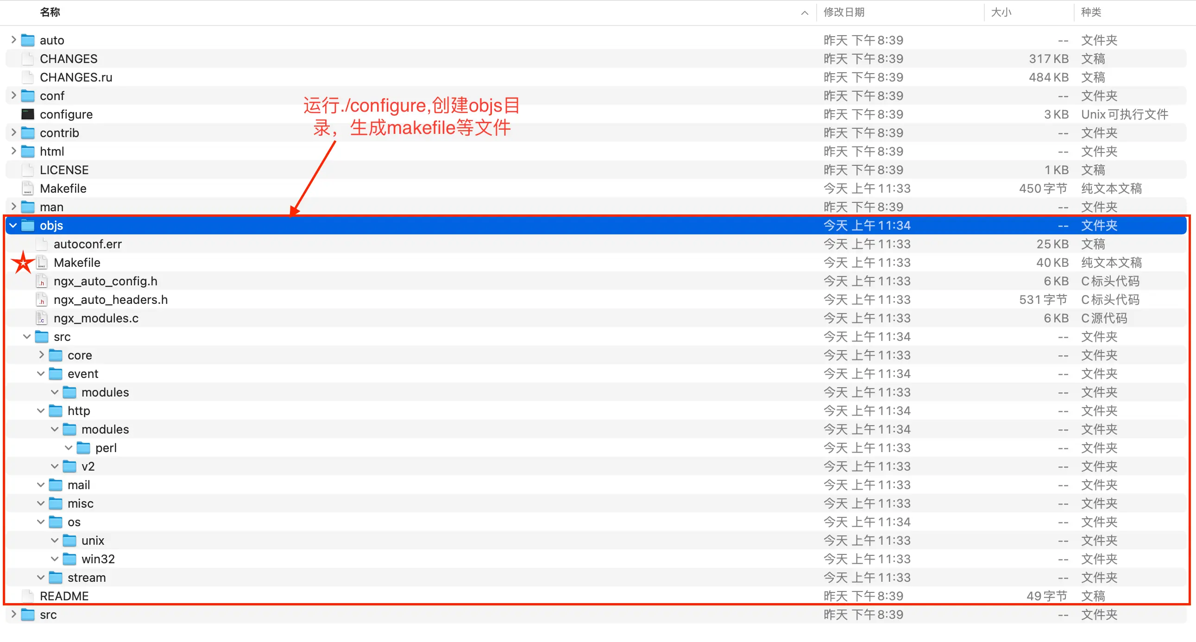Image resolution: width=1196 pixels, height=642 pixels.
Task: Select the CHANGES.ru file name
Action: coord(76,77)
